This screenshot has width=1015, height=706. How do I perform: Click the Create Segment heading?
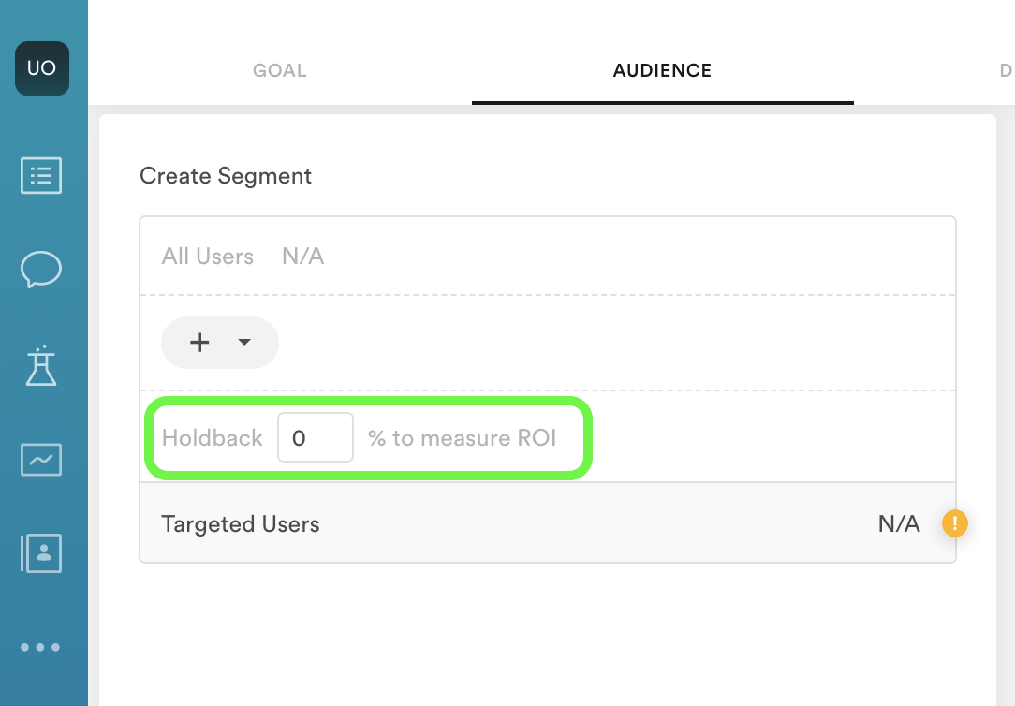226,176
